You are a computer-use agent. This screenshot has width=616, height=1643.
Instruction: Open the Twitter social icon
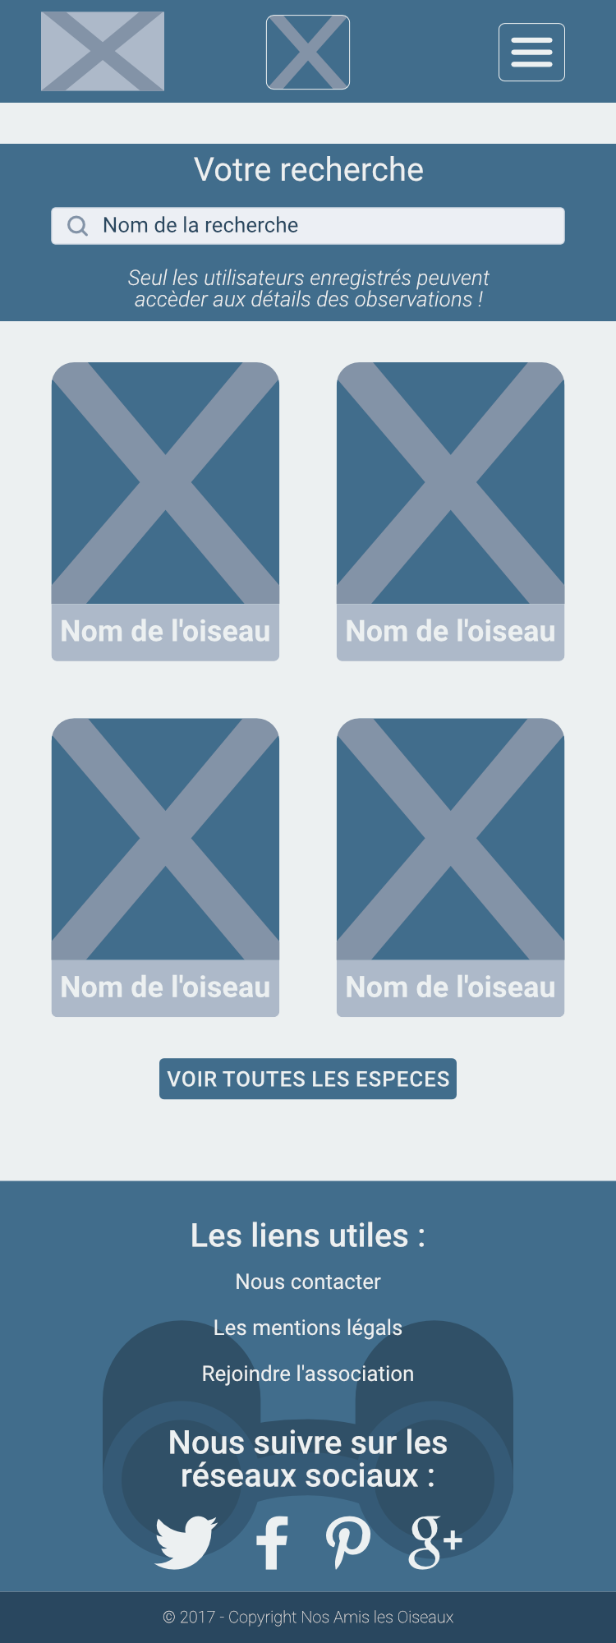coord(186,1542)
